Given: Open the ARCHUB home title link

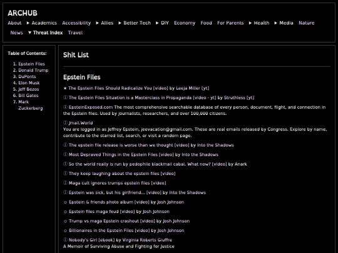Looking at the screenshot, I should 23,13.
